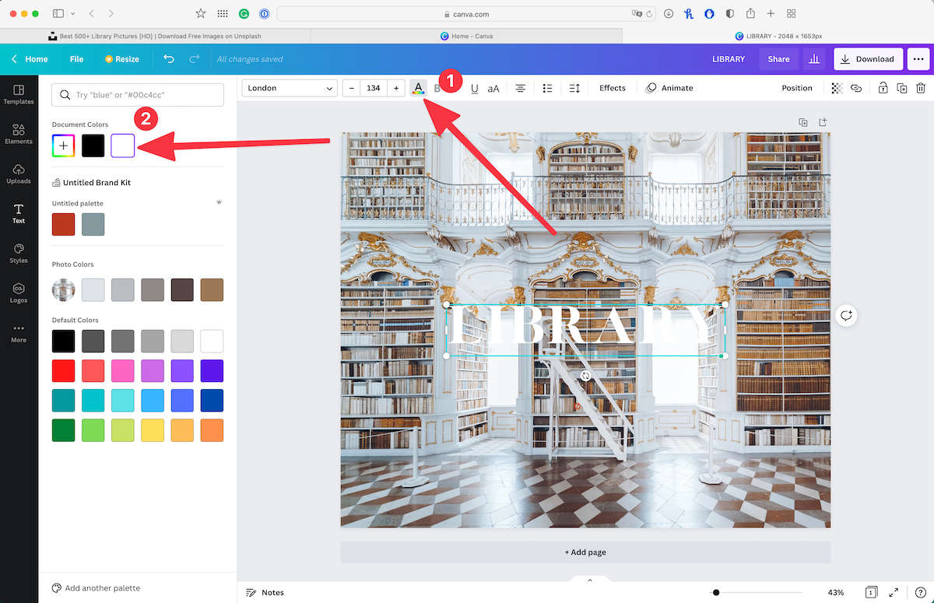Open the three-dots more menu
934x603 pixels.
[x=918, y=59]
